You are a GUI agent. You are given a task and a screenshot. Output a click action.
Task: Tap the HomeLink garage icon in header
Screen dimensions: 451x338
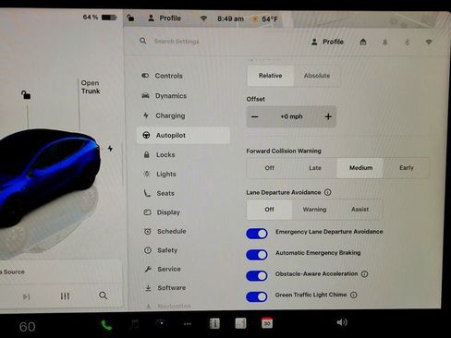click(363, 42)
